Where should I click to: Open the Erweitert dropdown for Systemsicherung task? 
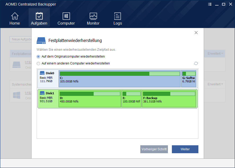point(215,84)
